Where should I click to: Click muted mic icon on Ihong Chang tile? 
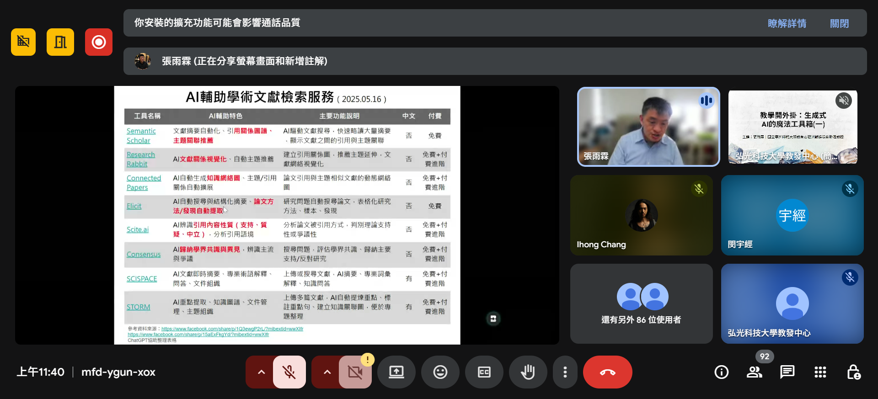click(x=699, y=189)
